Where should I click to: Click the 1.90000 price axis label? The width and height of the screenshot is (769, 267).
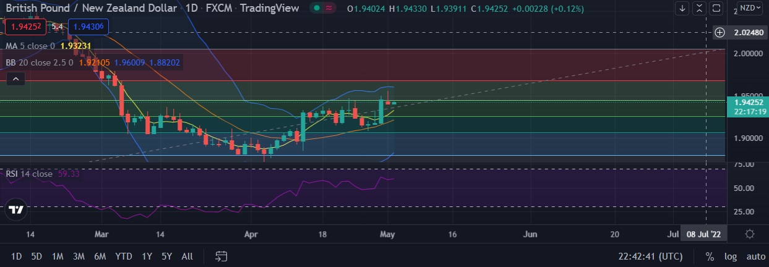tap(749, 138)
